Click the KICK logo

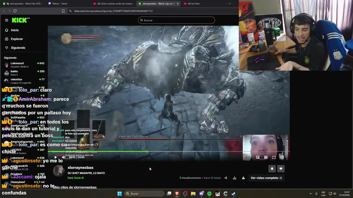[21, 20]
